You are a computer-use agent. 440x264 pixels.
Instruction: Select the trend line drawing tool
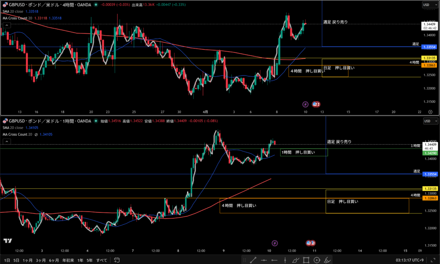(x=253, y=260)
